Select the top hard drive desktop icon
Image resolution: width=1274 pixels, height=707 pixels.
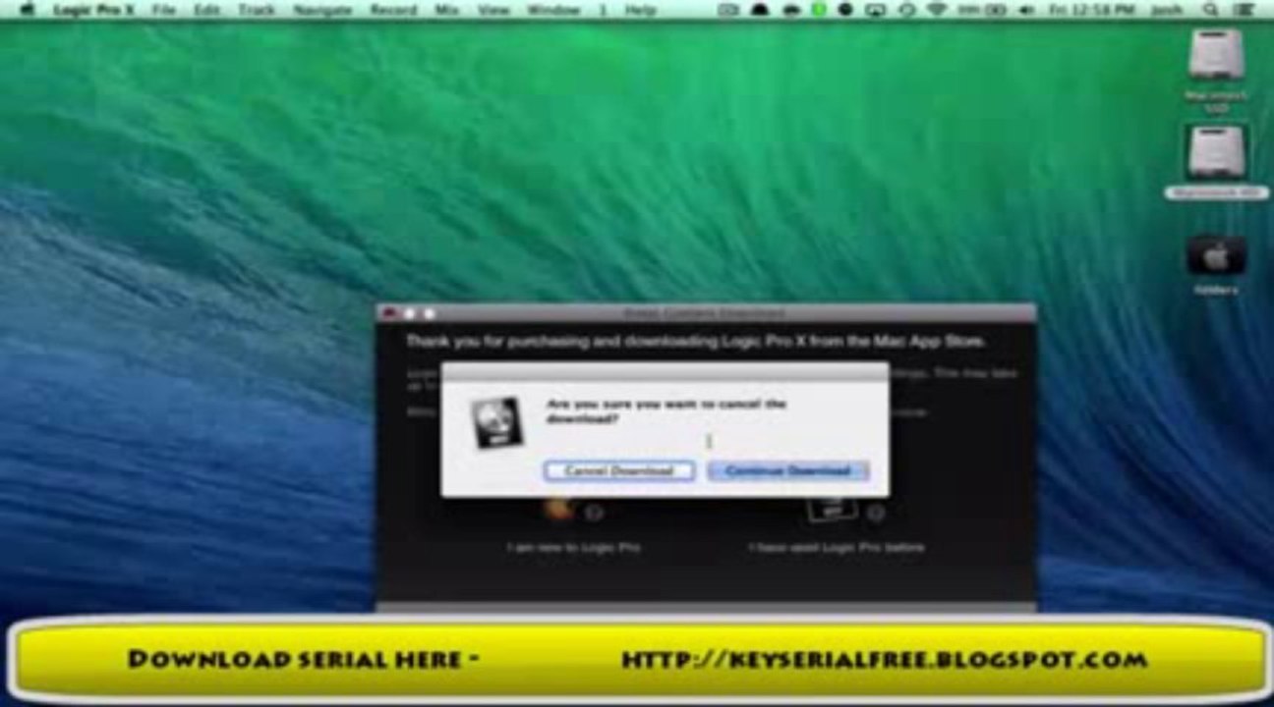1216,55
